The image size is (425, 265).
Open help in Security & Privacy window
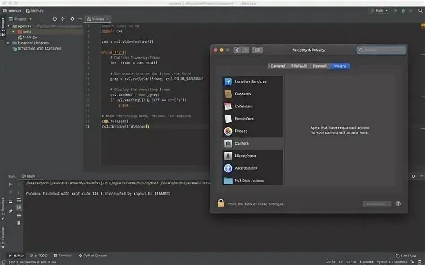click(398, 204)
